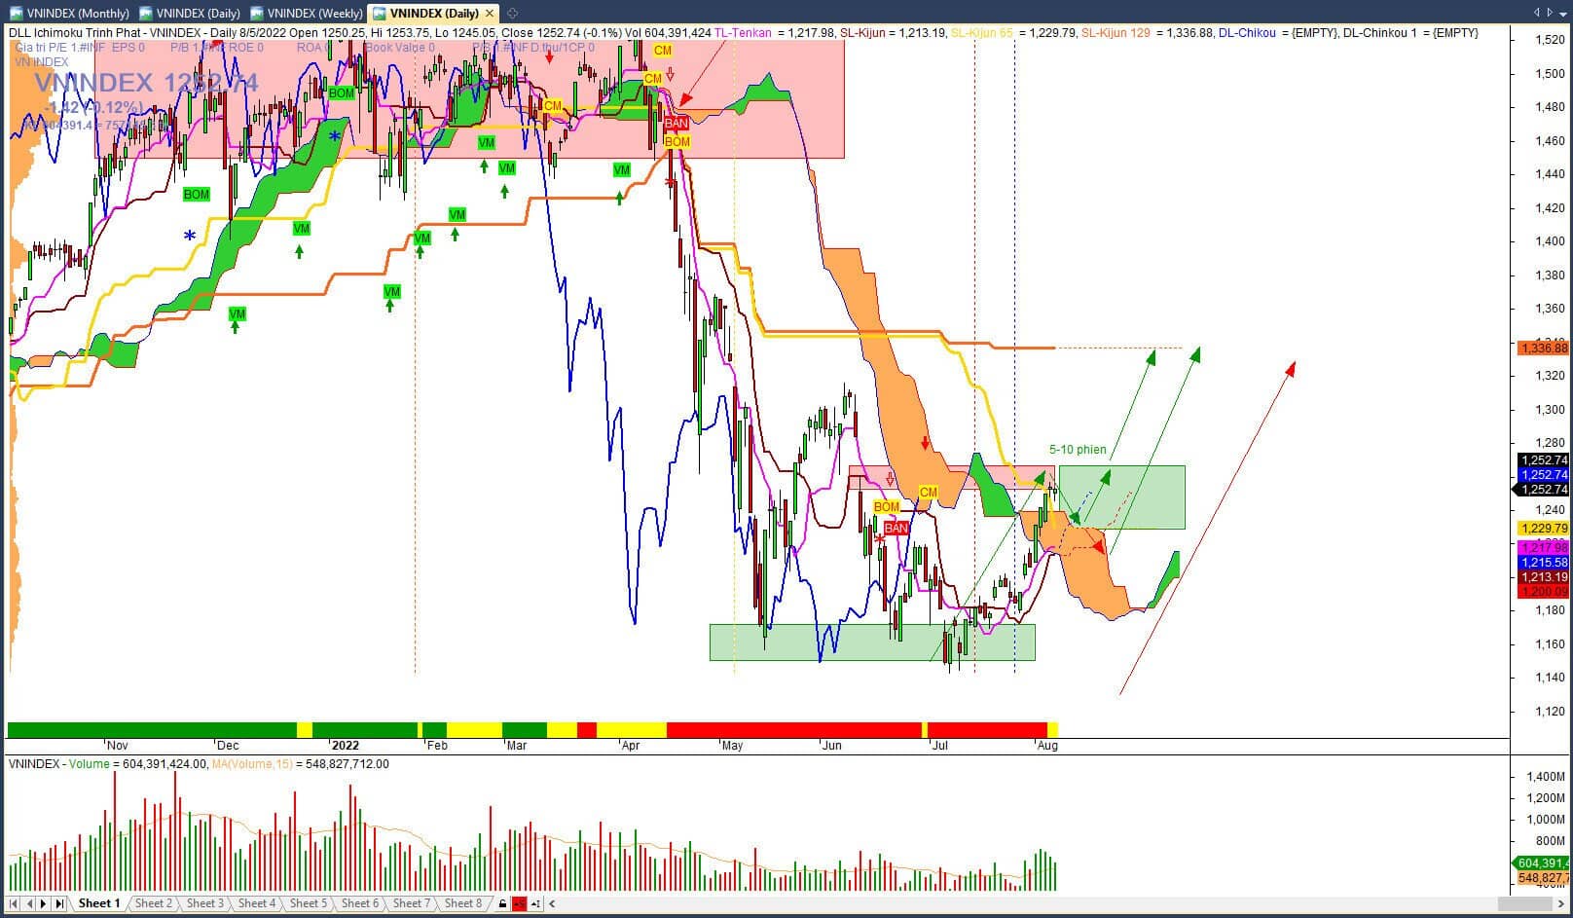Image resolution: width=1573 pixels, height=918 pixels.
Task: Select the Sheet 4 tab
Action: click(257, 903)
